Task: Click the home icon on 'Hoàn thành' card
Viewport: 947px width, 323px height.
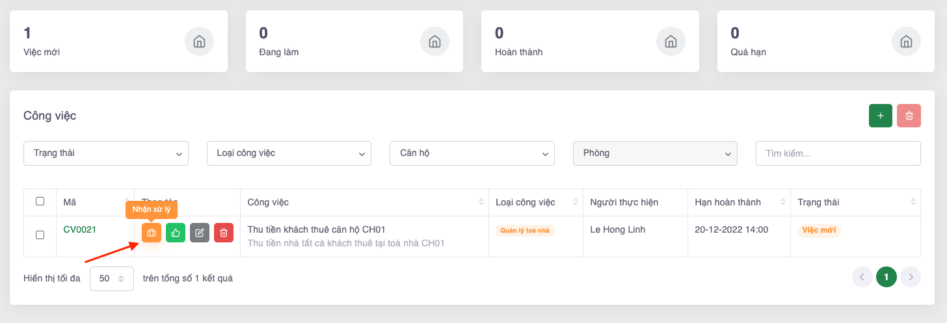Action: [x=671, y=42]
